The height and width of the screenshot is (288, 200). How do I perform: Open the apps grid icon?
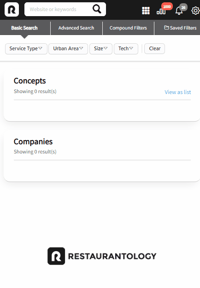[146, 11]
